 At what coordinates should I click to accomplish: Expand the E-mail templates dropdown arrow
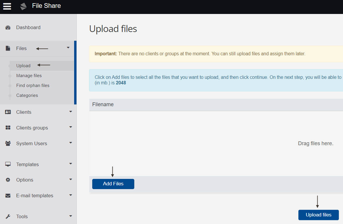tap(70, 195)
